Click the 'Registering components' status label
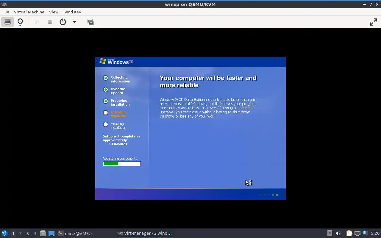 click(120, 159)
